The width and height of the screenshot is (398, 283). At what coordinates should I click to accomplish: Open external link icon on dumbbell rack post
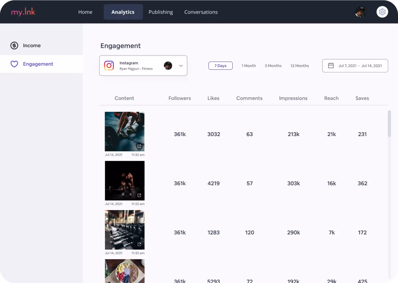[x=139, y=244]
